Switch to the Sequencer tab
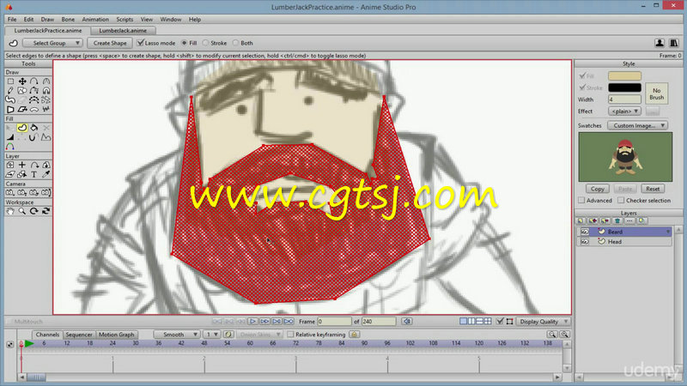687x386 pixels. click(x=79, y=335)
